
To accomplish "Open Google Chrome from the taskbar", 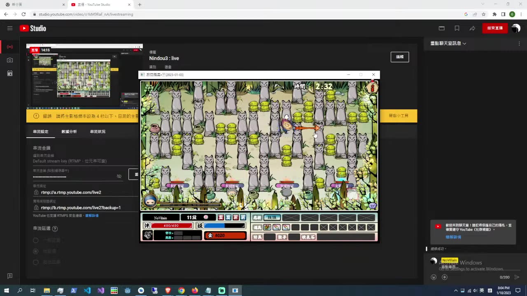I will point(181,290).
